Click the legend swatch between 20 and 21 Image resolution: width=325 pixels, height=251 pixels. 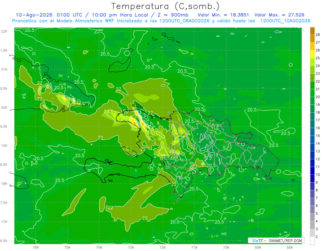click(312, 93)
